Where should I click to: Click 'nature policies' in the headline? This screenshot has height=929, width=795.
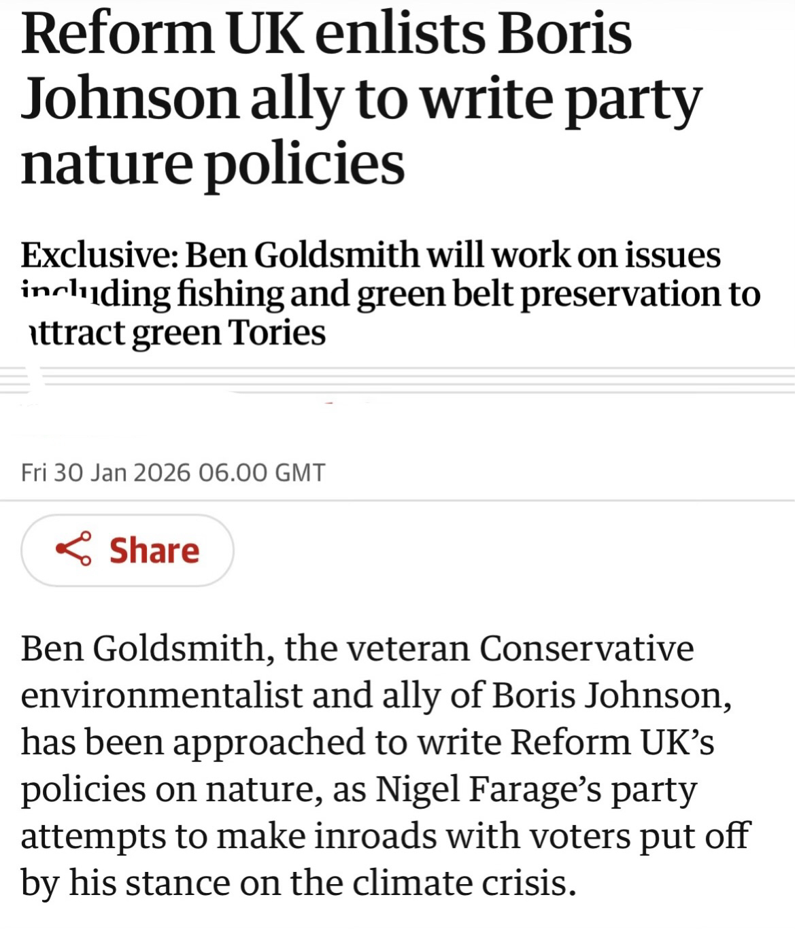(x=213, y=164)
